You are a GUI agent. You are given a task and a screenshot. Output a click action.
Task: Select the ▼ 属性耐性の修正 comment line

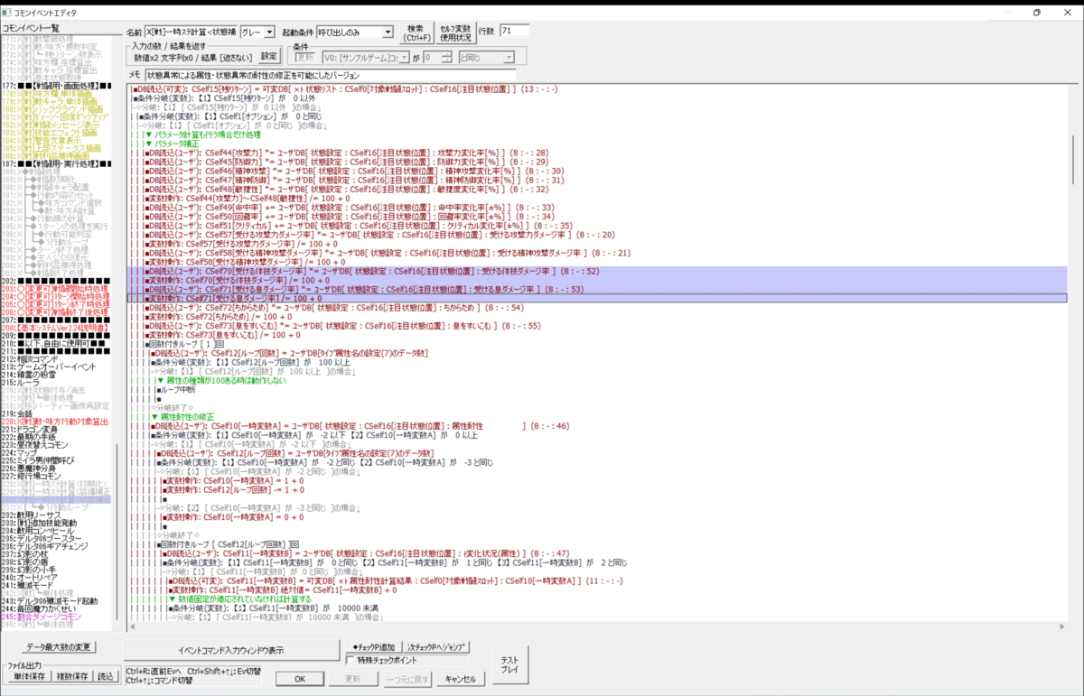tap(182, 415)
